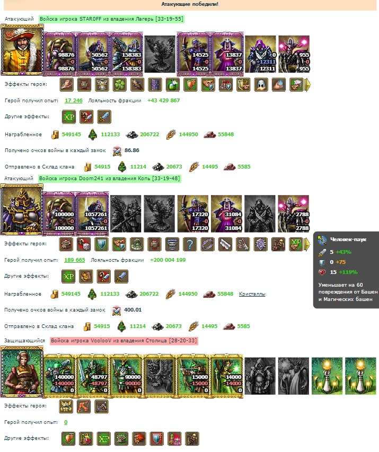Click the blue shield hero effect of Doom241
The image size is (379, 452).
(101, 244)
